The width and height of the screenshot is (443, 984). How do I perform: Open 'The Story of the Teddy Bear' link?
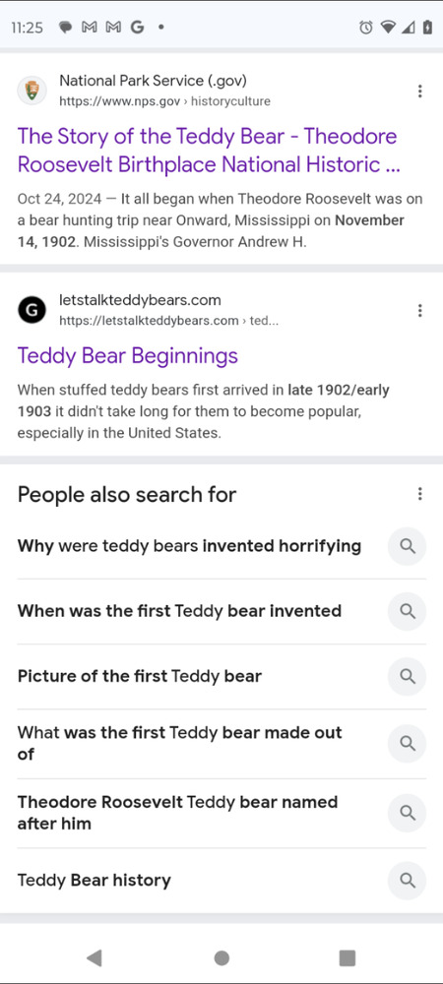208,150
